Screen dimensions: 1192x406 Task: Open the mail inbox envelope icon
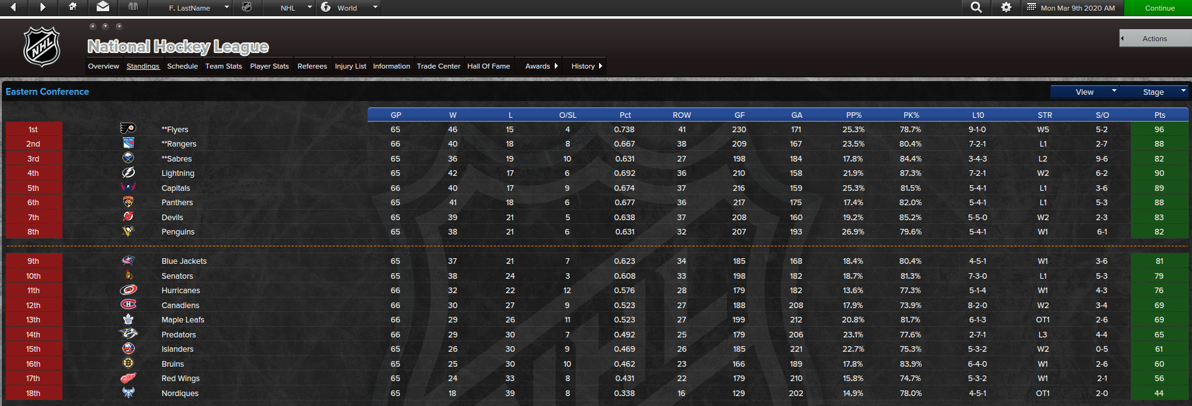click(x=103, y=7)
